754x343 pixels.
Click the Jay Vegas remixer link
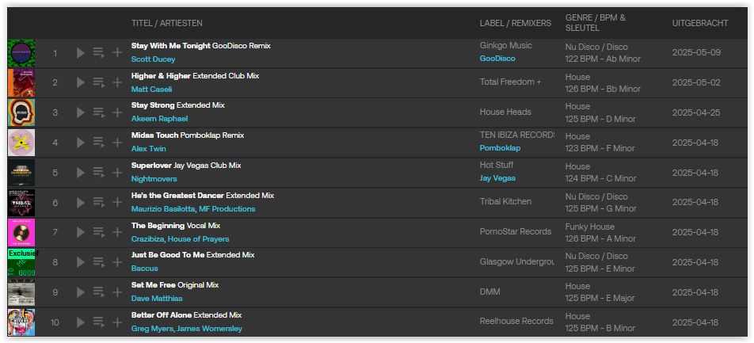(x=497, y=178)
